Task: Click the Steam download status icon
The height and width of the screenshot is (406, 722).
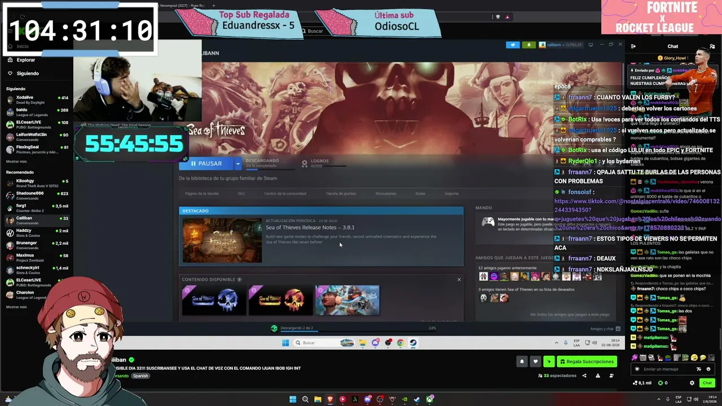Action: (274, 328)
